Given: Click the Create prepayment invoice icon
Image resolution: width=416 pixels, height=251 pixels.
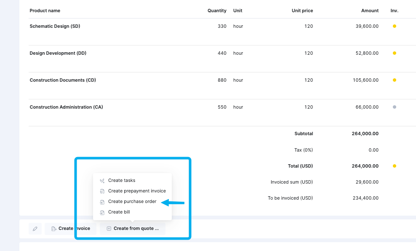Looking at the screenshot, I should coord(102,191).
